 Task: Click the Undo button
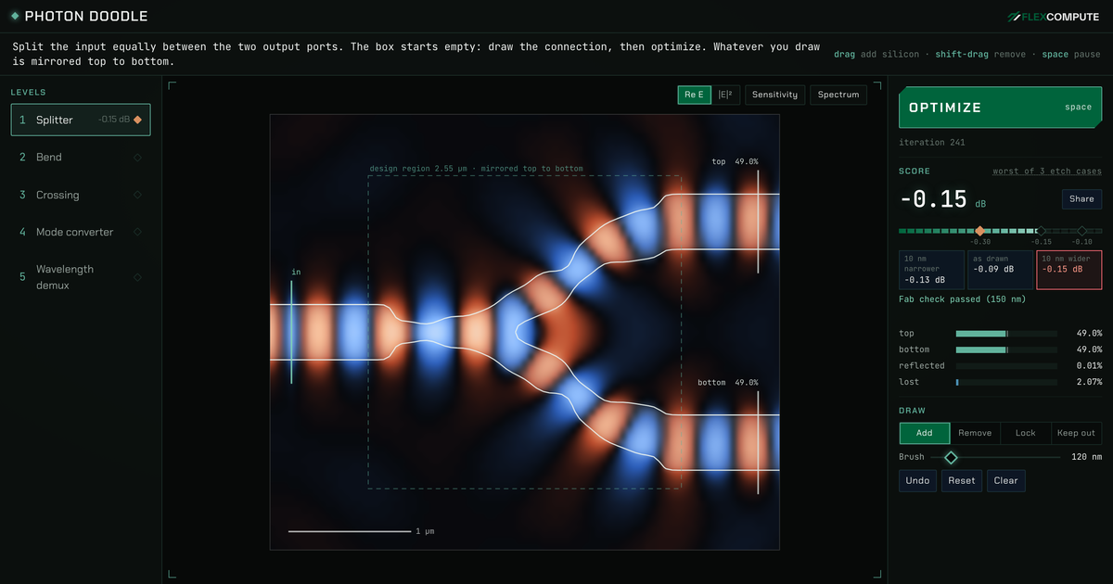[x=917, y=480]
